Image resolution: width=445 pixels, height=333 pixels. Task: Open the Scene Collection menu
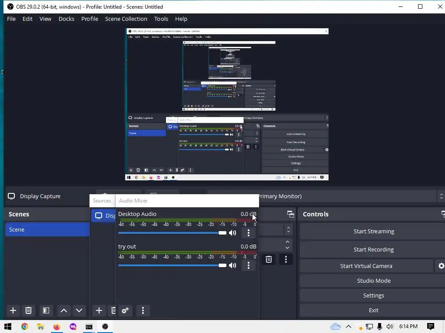point(126,19)
